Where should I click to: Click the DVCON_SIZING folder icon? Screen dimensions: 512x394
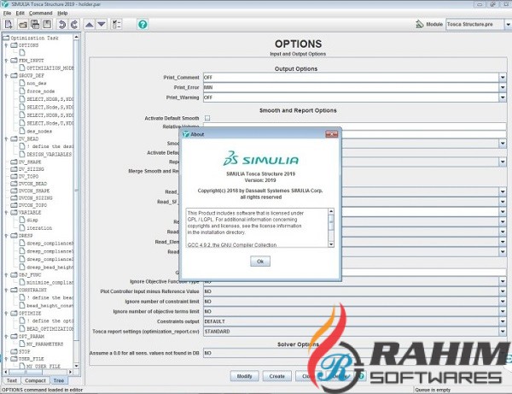(14, 197)
